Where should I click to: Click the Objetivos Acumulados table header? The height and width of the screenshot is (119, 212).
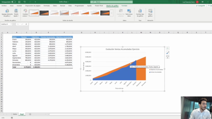point(64,37)
